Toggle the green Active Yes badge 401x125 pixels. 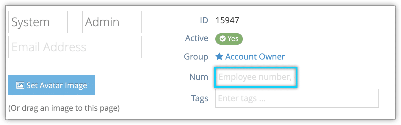[229, 39]
